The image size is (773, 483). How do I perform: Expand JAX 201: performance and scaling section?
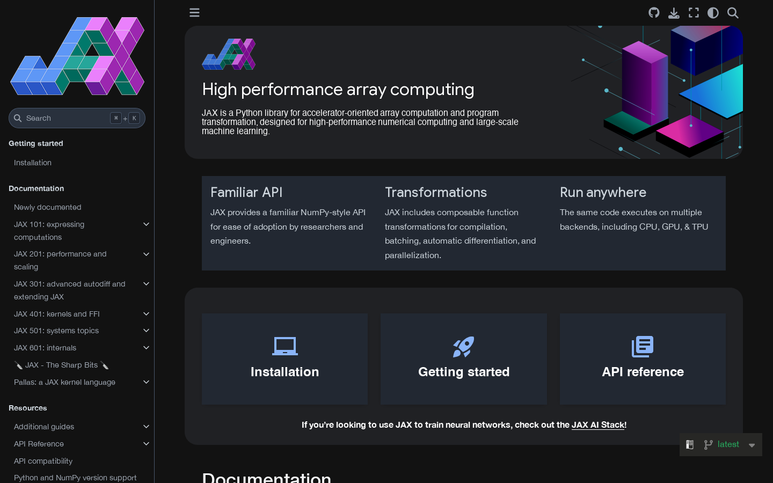pyautogui.click(x=146, y=254)
